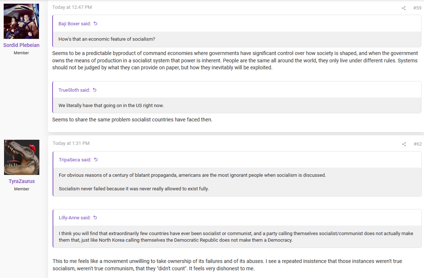
Task: Open the post #62 permalink
Action: [417, 144]
